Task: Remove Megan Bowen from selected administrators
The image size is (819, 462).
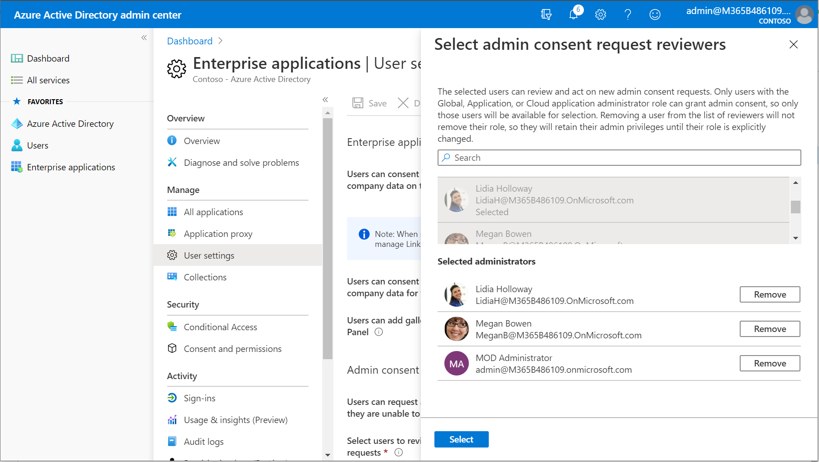Action: [x=770, y=329]
